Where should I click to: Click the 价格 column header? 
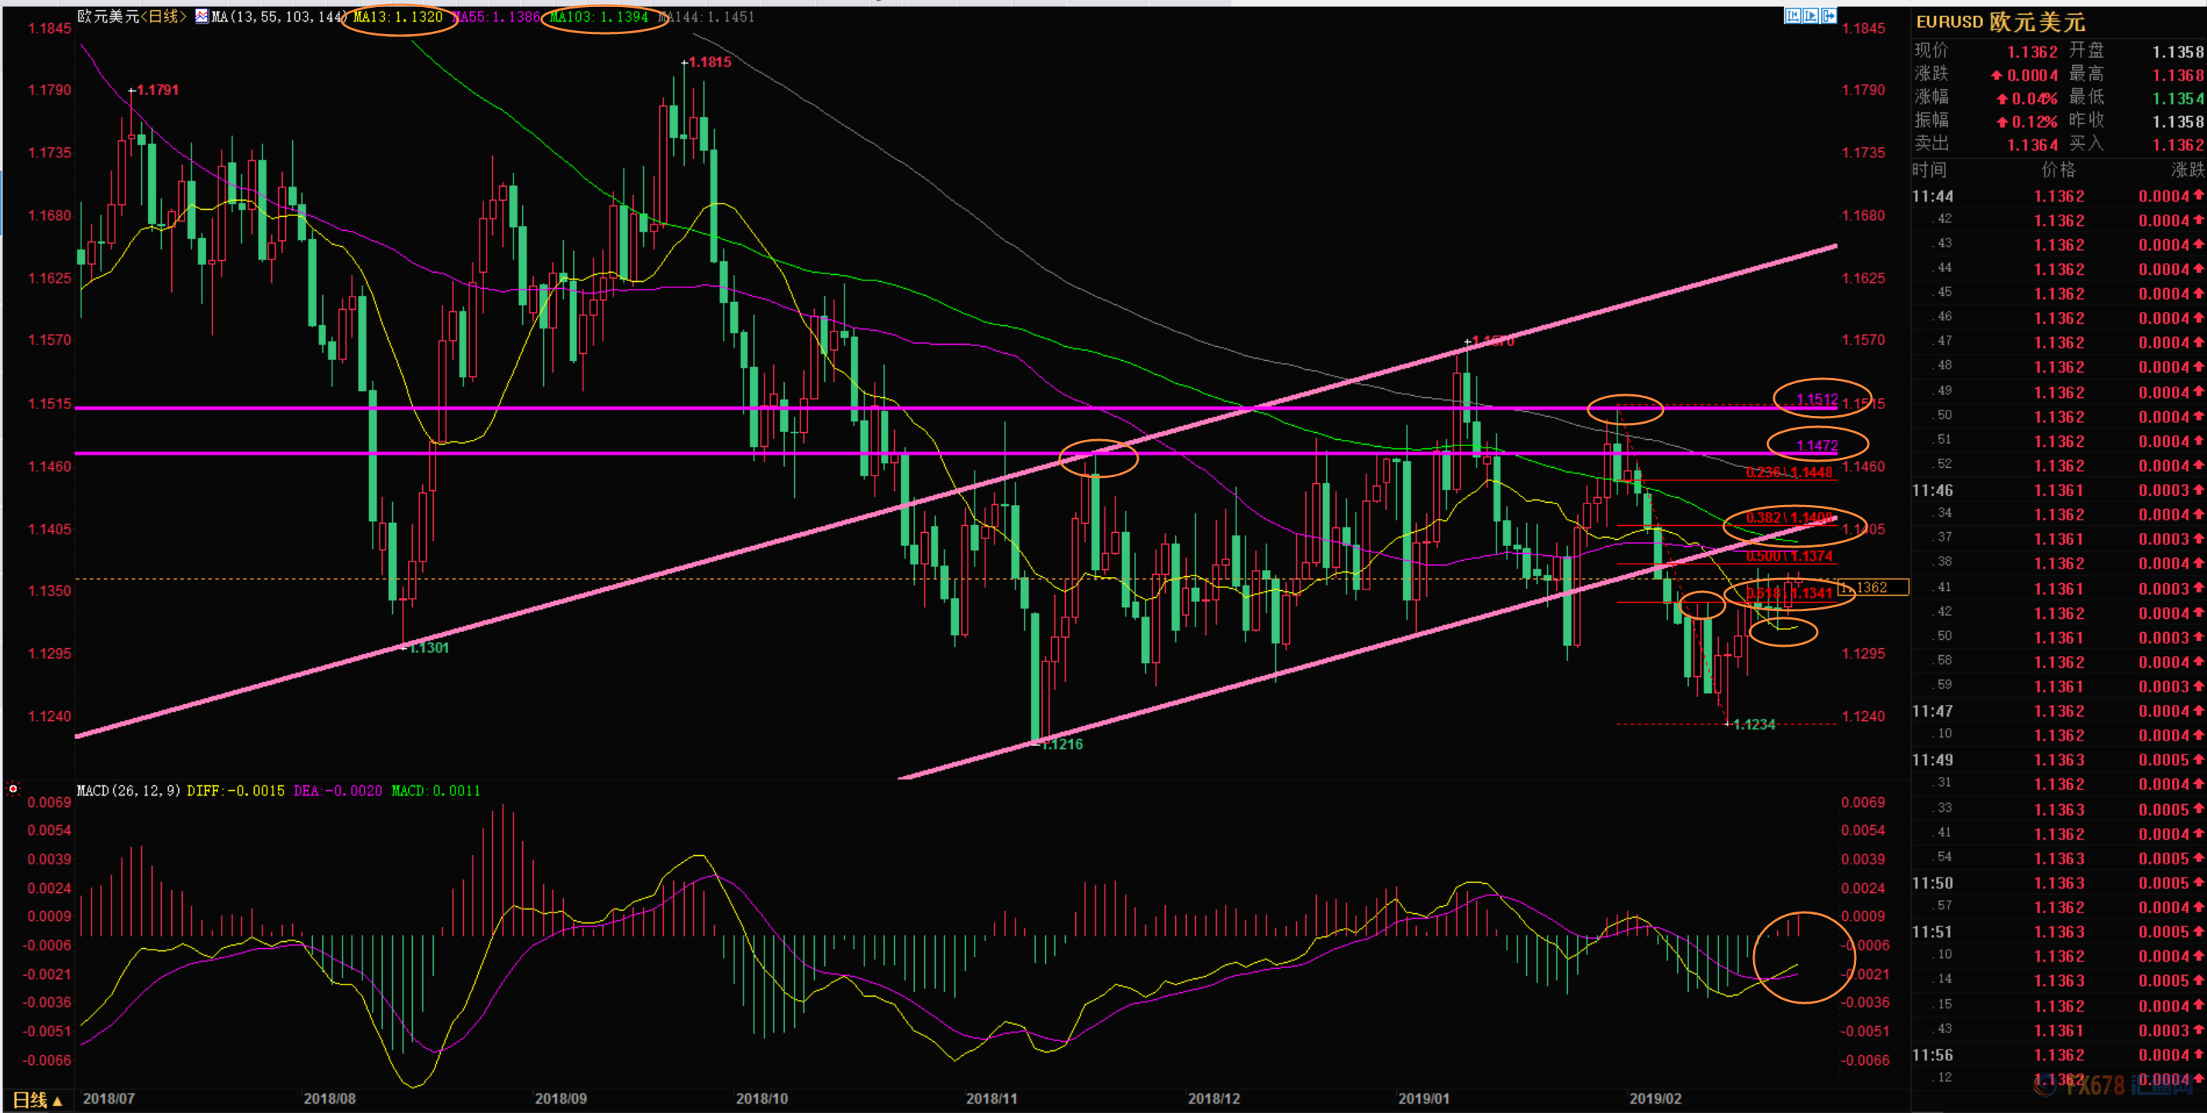2058,170
